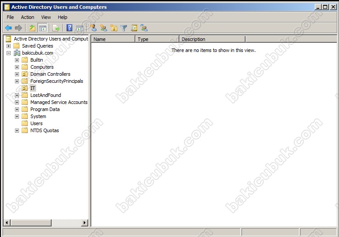Click the tree pane scroll right arrow

85,222
